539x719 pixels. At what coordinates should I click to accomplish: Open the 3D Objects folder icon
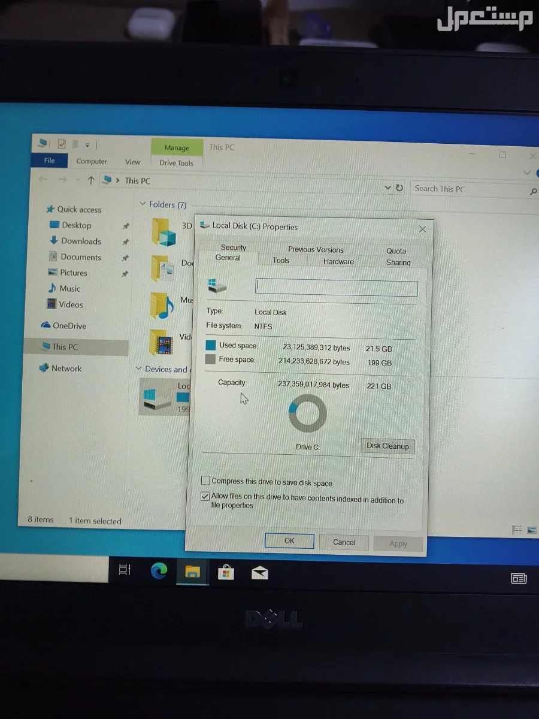pos(163,230)
